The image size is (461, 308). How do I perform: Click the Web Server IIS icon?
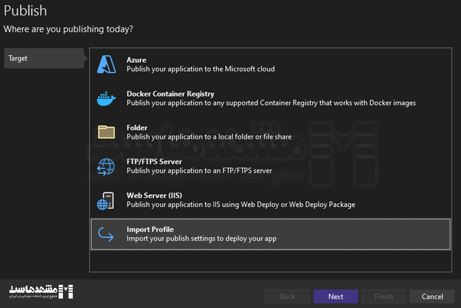point(105,200)
